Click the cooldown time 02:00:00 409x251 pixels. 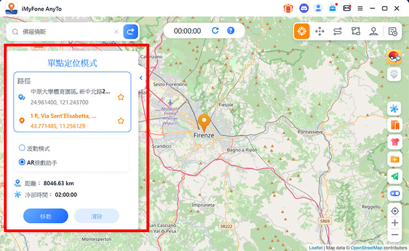66,195
